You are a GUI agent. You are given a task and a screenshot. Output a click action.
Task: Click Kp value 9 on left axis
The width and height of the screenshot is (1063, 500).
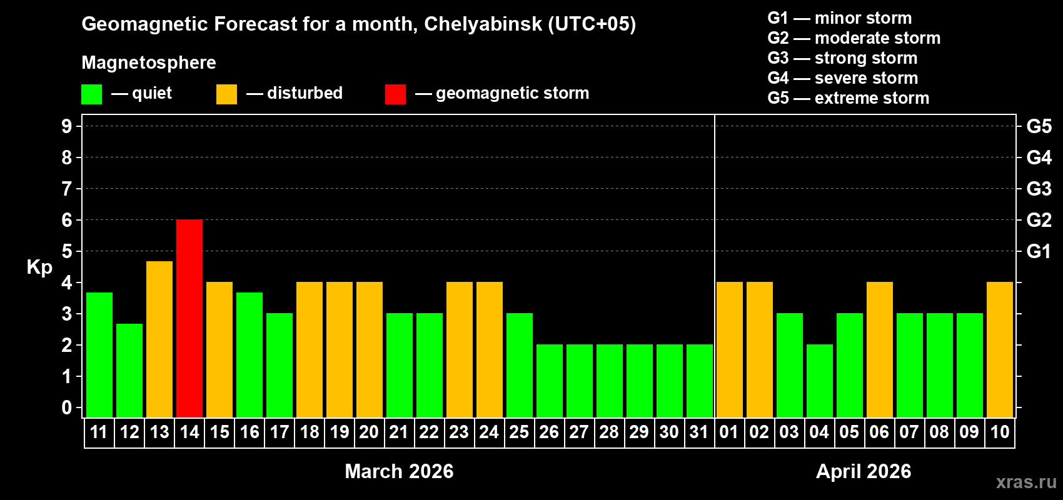67,126
